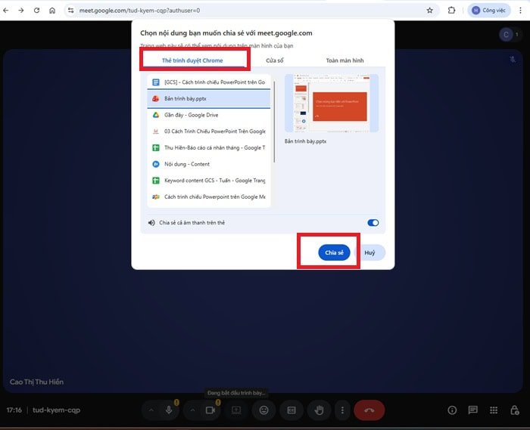530x430 pixels.
Task: Cancel sharing with the Huỷ button
Action: (369, 252)
